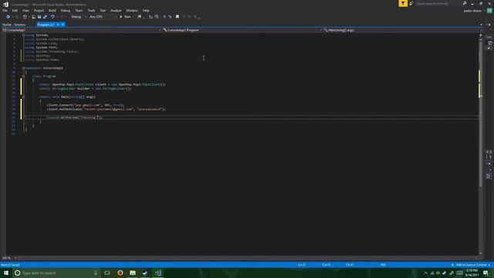Image resolution: width=494 pixels, height=278 pixels.
Task: Click the notifications flag icon
Action: pos(403,3)
